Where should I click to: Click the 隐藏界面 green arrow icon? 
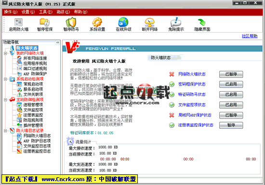(x=201, y=22)
